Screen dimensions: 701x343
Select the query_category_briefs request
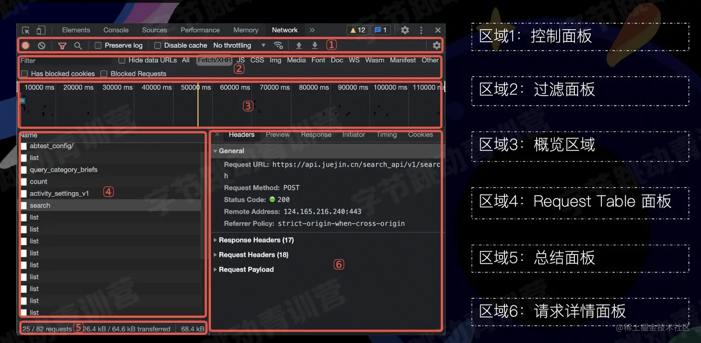coord(110,170)
